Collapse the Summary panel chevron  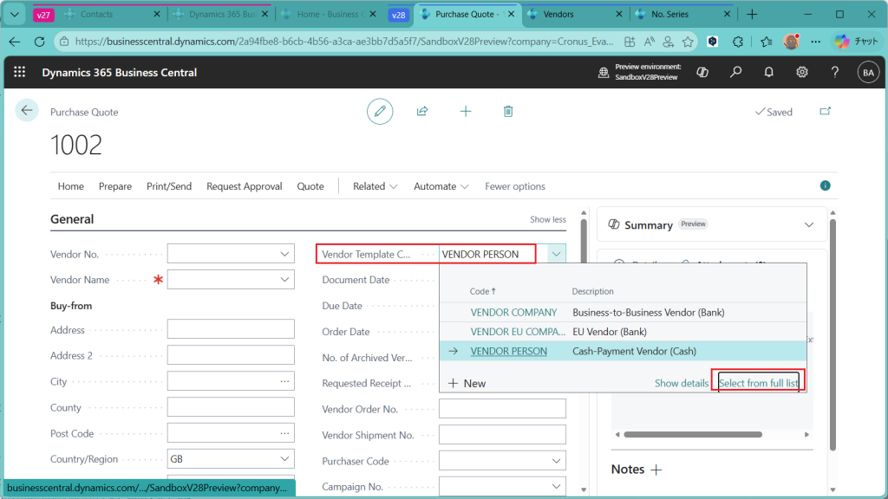809,224
